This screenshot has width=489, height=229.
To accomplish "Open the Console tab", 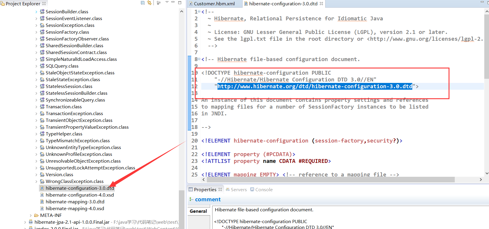I will pos(261,189).
